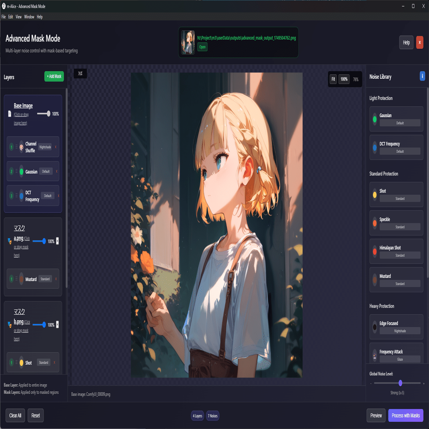Click the Mustard icon in Noise Library
Screen dimensions: 429x429
point(375,280)
